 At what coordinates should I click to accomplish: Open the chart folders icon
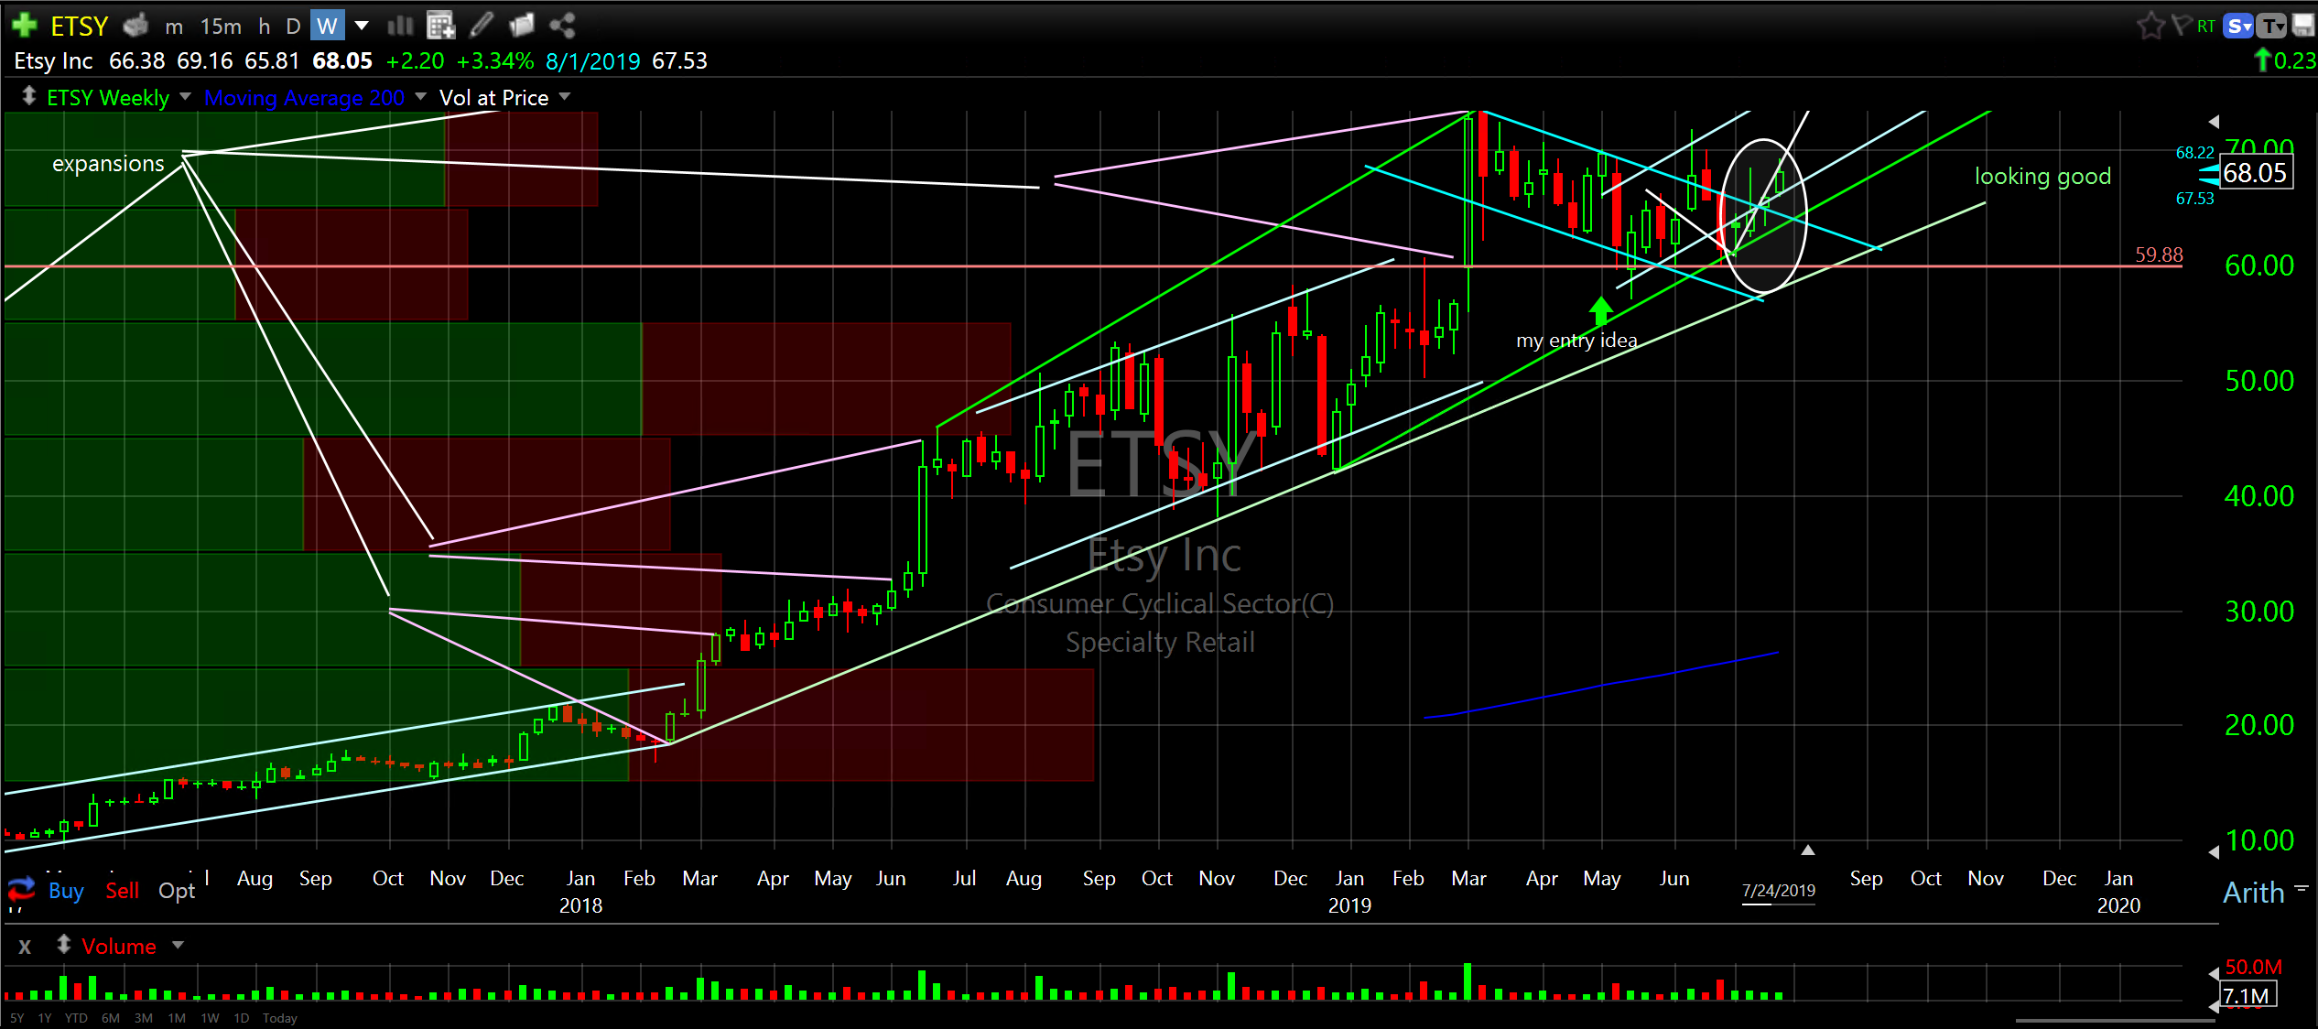(x=521, y=25)
